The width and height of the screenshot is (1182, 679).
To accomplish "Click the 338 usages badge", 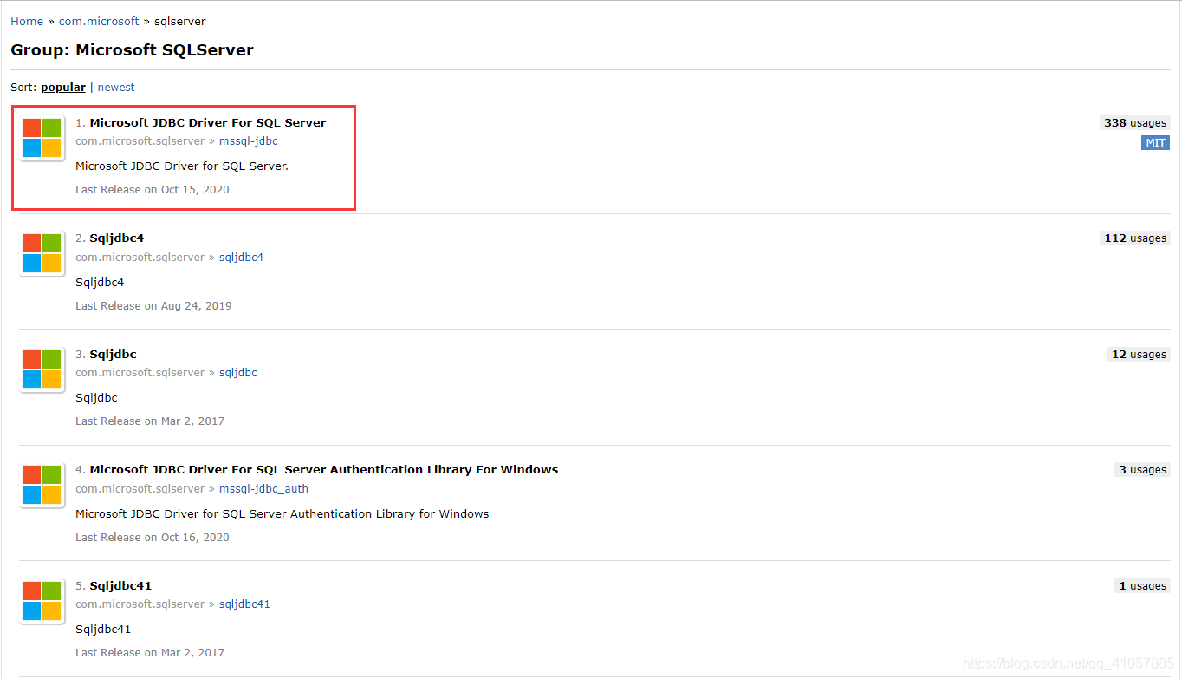I will click(1134, 122).
